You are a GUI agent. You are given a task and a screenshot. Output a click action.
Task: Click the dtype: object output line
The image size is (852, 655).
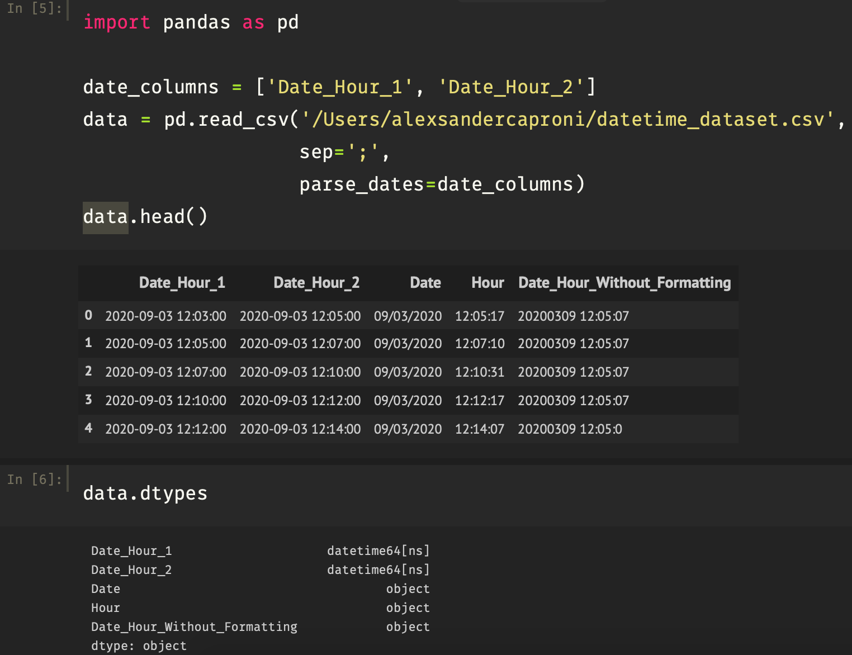[139, 645]
